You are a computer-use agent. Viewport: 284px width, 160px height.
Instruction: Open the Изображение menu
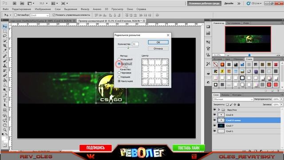tap(43, 9)
